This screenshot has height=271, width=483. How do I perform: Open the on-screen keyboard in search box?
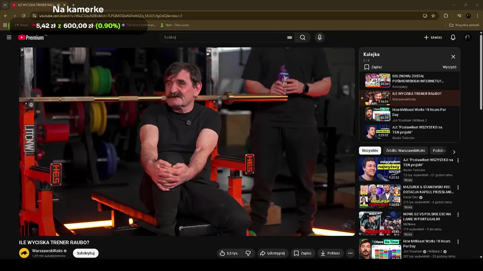289,37
